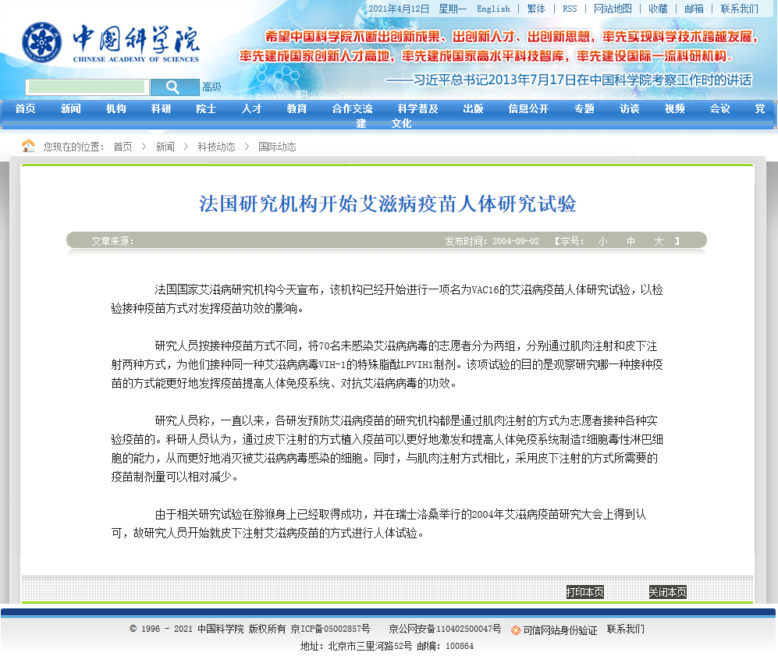This screenshot has width=778, height=663.
Task: Open 合作交流 navigation menu item
Action: coord(352,108)
